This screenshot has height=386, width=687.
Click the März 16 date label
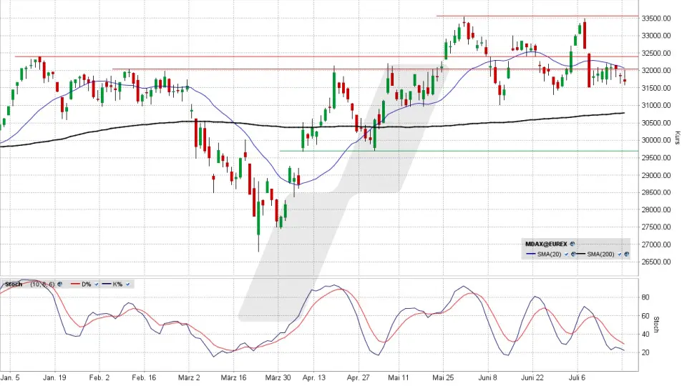tap(233, 377)
